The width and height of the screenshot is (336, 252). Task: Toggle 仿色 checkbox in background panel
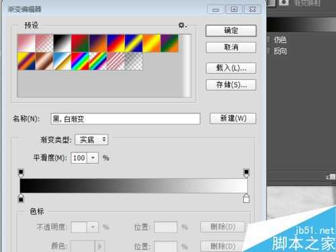(x=268, y=40)
